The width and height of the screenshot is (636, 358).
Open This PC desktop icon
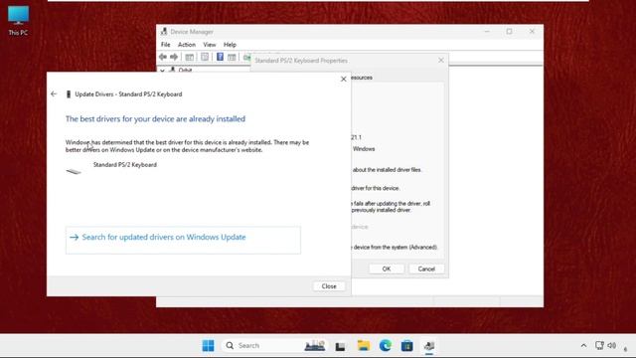pos(18,21)
